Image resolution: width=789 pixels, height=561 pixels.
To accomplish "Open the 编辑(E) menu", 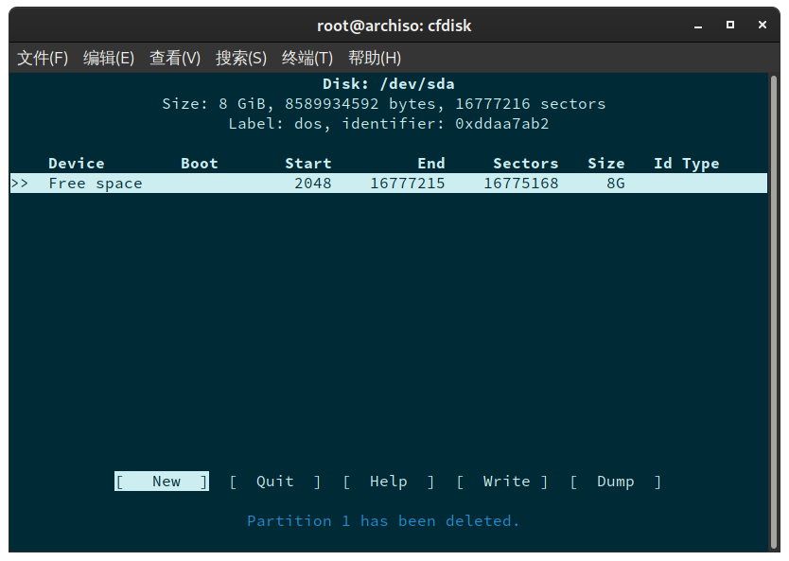I will pos(108,58).
